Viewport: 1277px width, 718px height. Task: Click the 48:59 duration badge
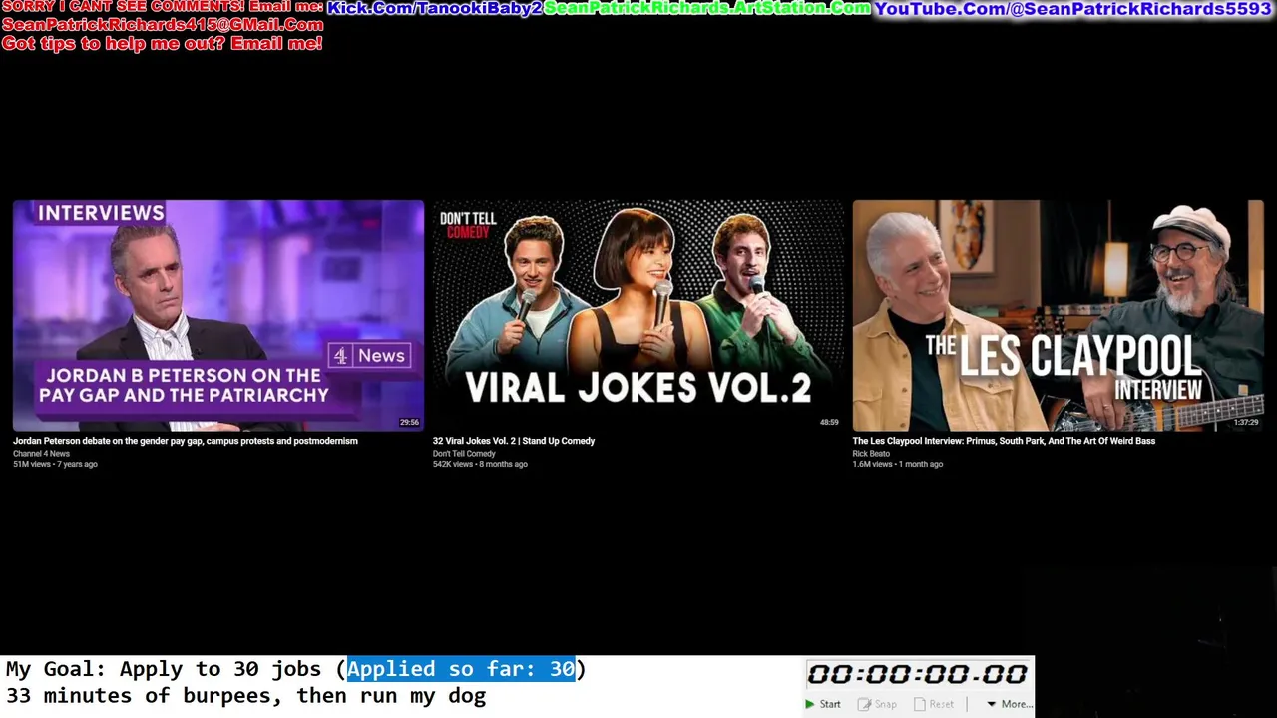click(829, 423)
